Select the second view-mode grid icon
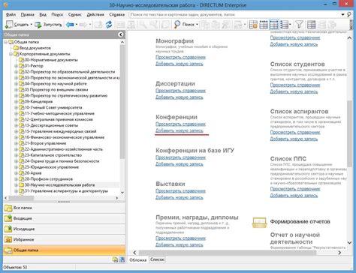 point(264,25)
